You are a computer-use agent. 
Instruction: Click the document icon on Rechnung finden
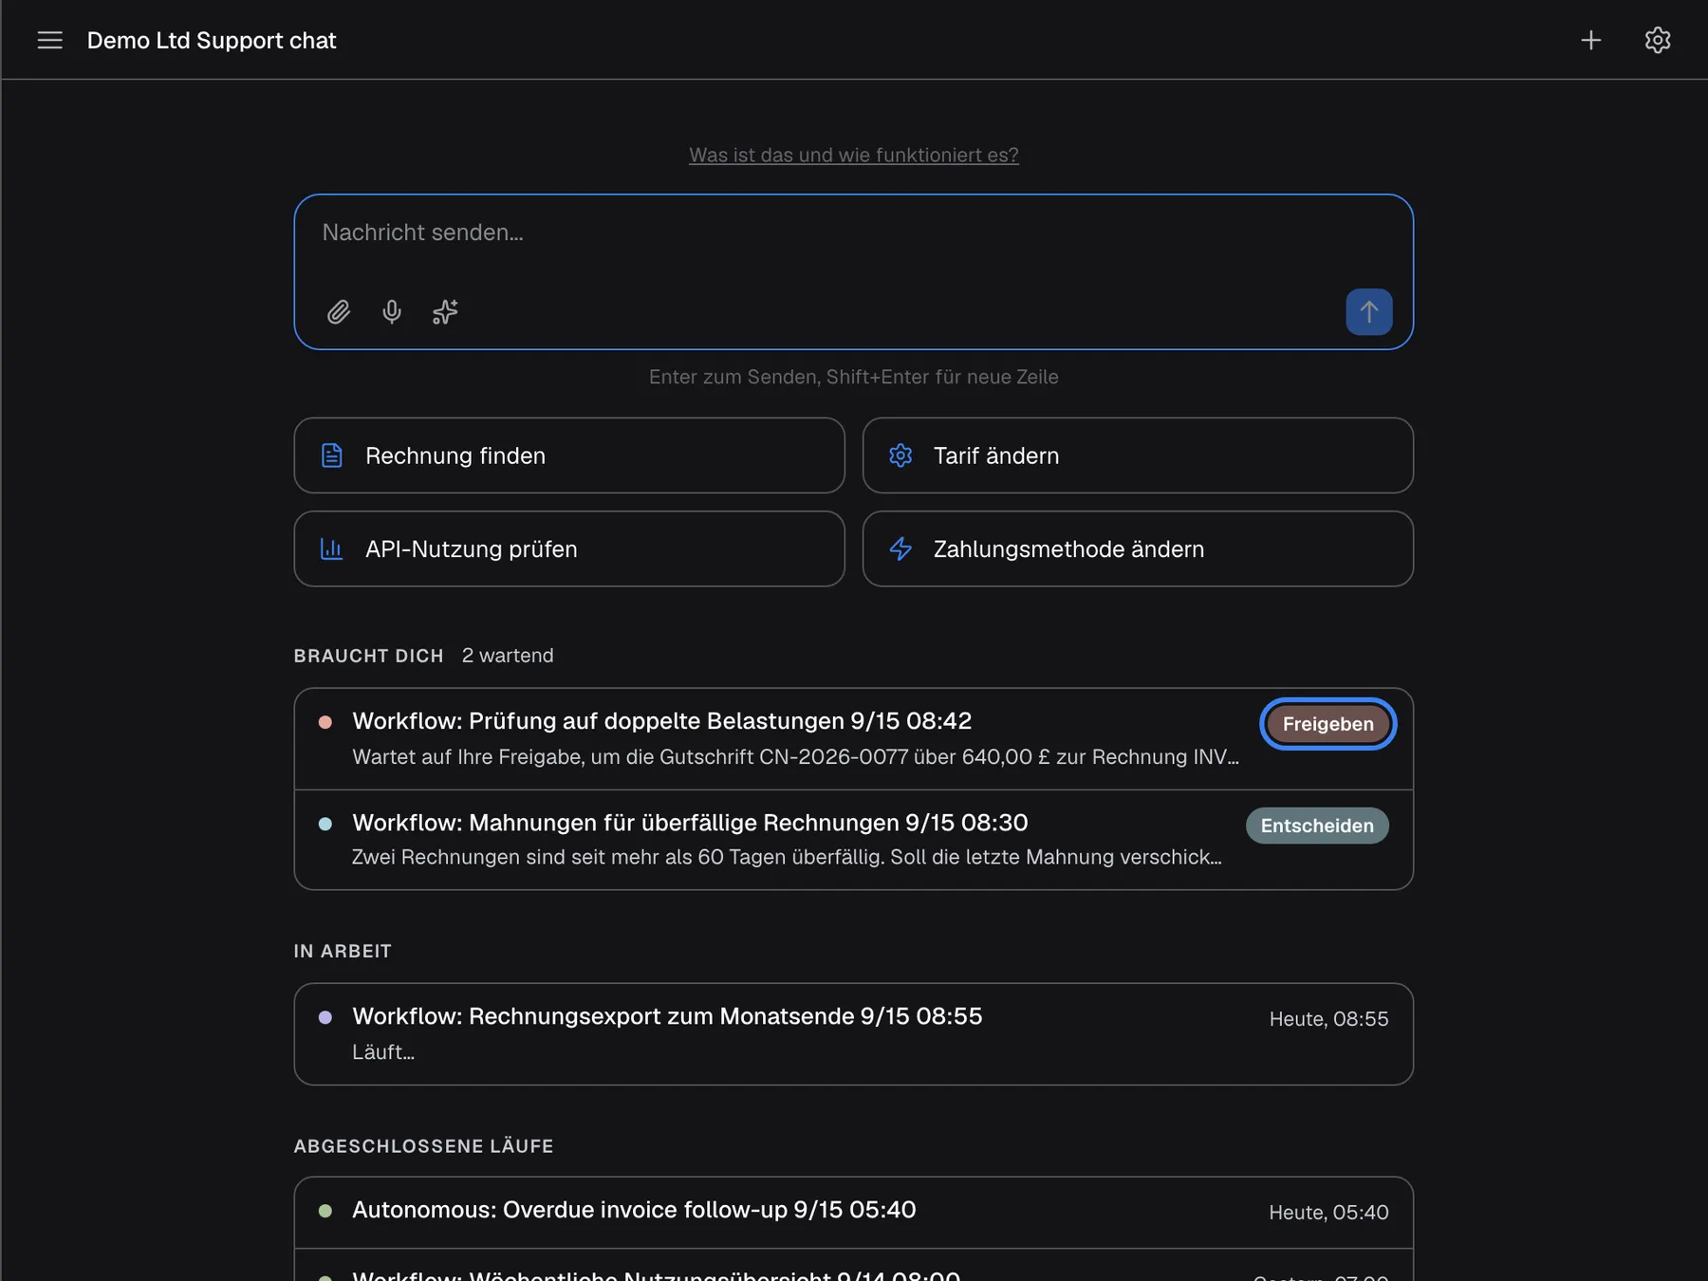coord(332,455)
